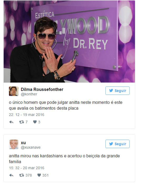
Task: Open the @xuxanave handle link
Action: [31, 147]
